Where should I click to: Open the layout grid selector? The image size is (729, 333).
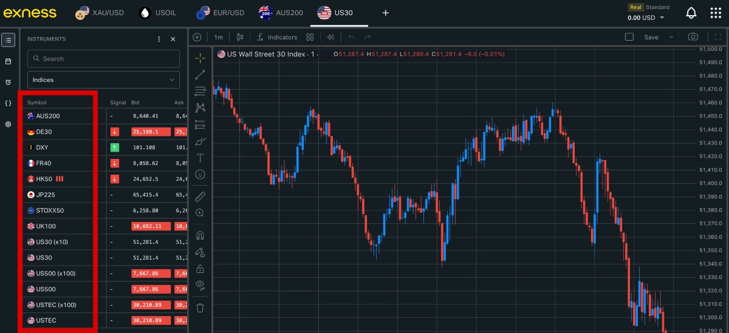tap(310, 37)
